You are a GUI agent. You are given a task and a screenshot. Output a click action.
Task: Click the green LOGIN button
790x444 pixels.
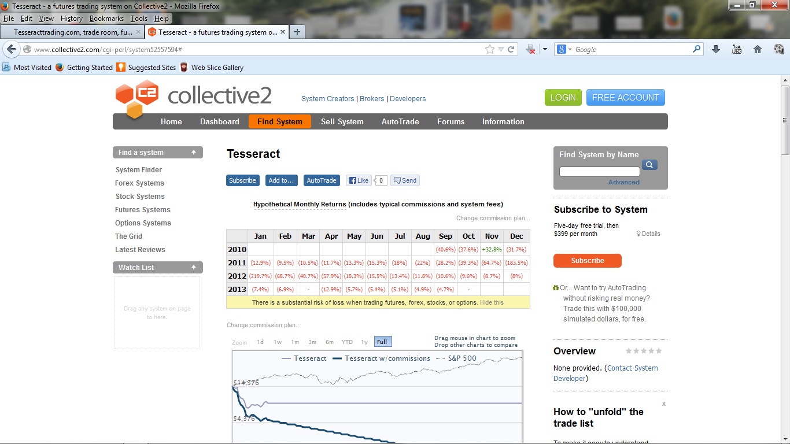pos(563,98)
